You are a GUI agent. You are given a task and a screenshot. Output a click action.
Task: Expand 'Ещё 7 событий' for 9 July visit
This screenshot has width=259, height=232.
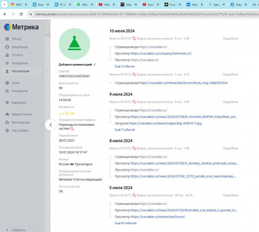point(124,130)
